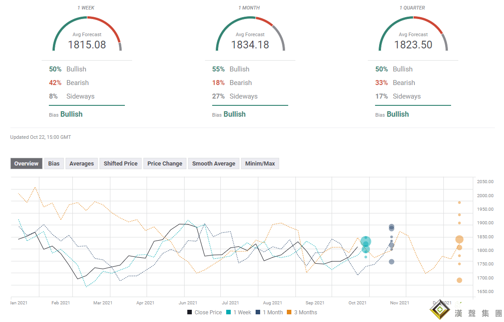Select the Minim/Max tab
The height and width of the screenshot is (322, 504).
pyautogui.click(x=260, y=164)
